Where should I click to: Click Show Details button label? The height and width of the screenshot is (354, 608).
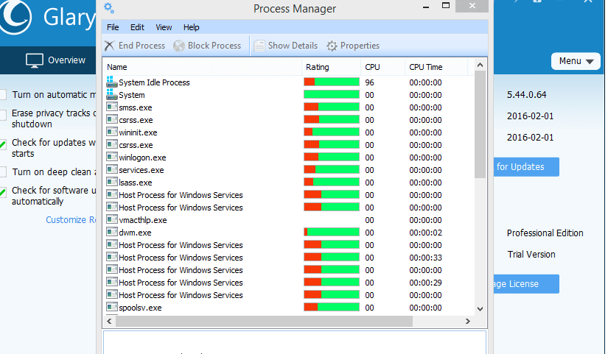pos(293,46)
